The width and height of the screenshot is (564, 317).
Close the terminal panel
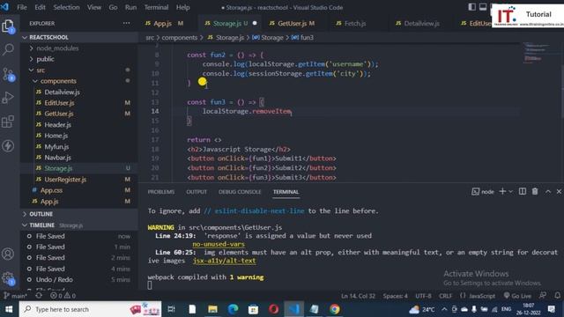pos(559,192)
